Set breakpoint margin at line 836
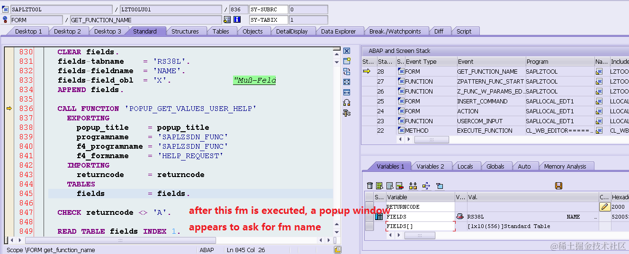This screenshot has height=254, width=629. 9,109
